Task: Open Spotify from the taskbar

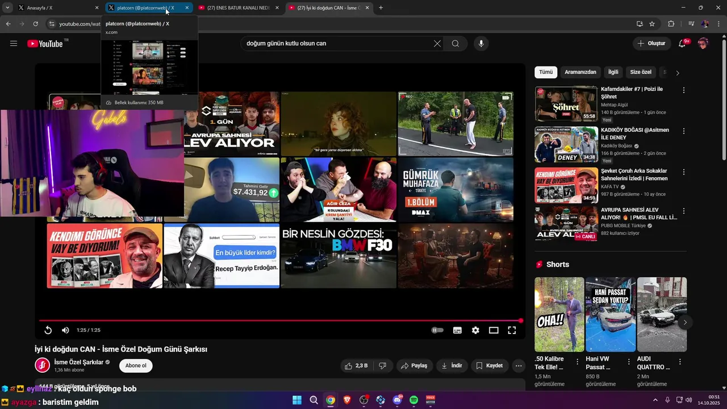Action: pos(414,400)
